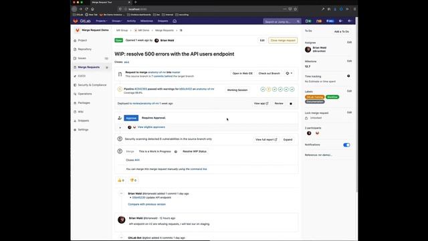Click Close merge request button
The width and height of the screenshot is (428, 241).
pos(283,40)
